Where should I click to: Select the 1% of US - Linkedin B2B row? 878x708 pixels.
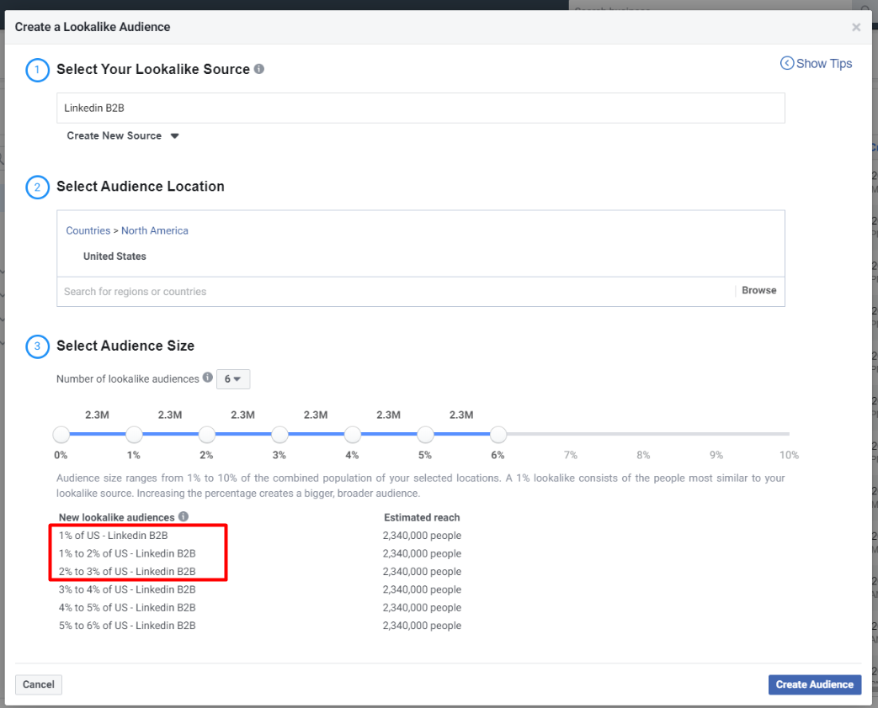tap(113, 535)
